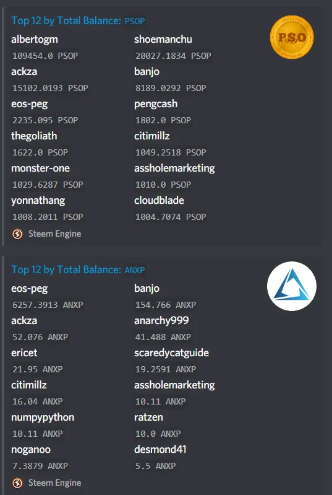Click the 109454.0 PSOP balance value

[x=45, y=56]
